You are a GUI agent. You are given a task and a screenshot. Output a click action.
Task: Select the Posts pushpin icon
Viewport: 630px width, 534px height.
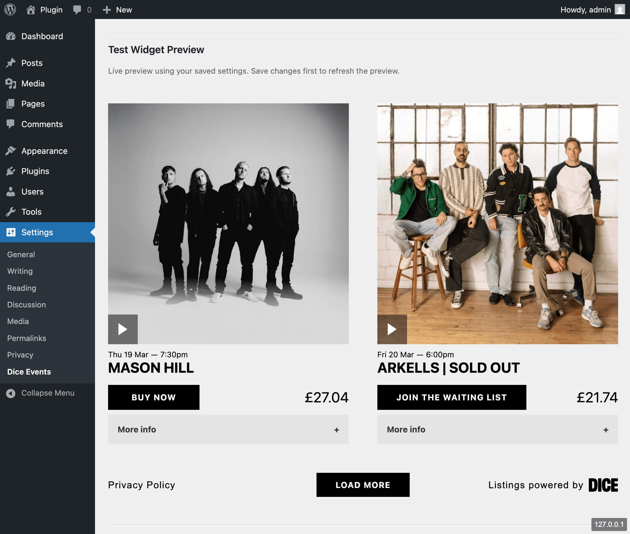pyautogui.click(x=11, y=63)
